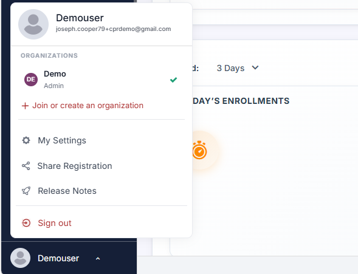358x274 pixels.
Task: Click the Demouser email address text
Action: (x=113, y=29)
